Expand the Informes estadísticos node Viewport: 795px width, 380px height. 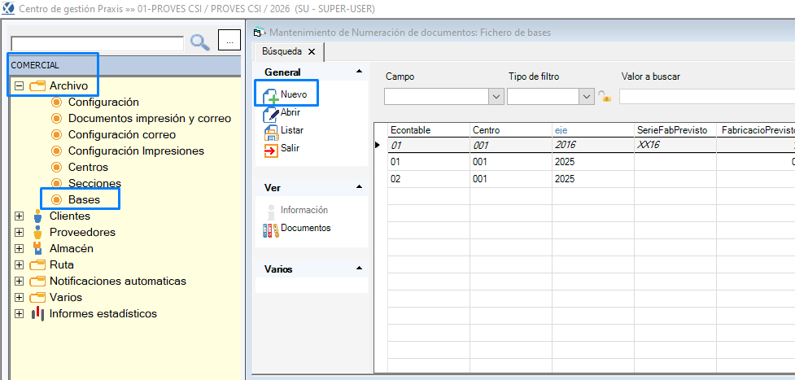(20, 313)
